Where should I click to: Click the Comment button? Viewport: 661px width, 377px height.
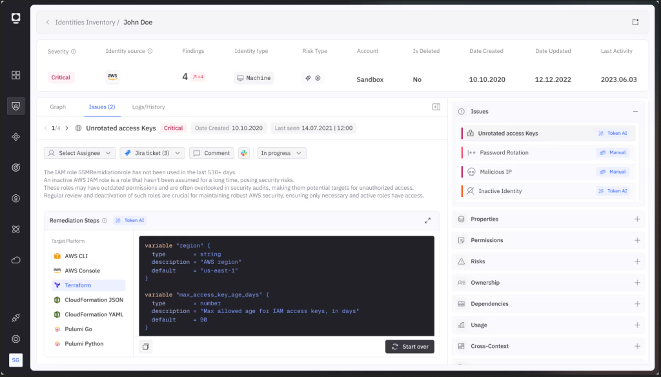click(x=212, y=153)
